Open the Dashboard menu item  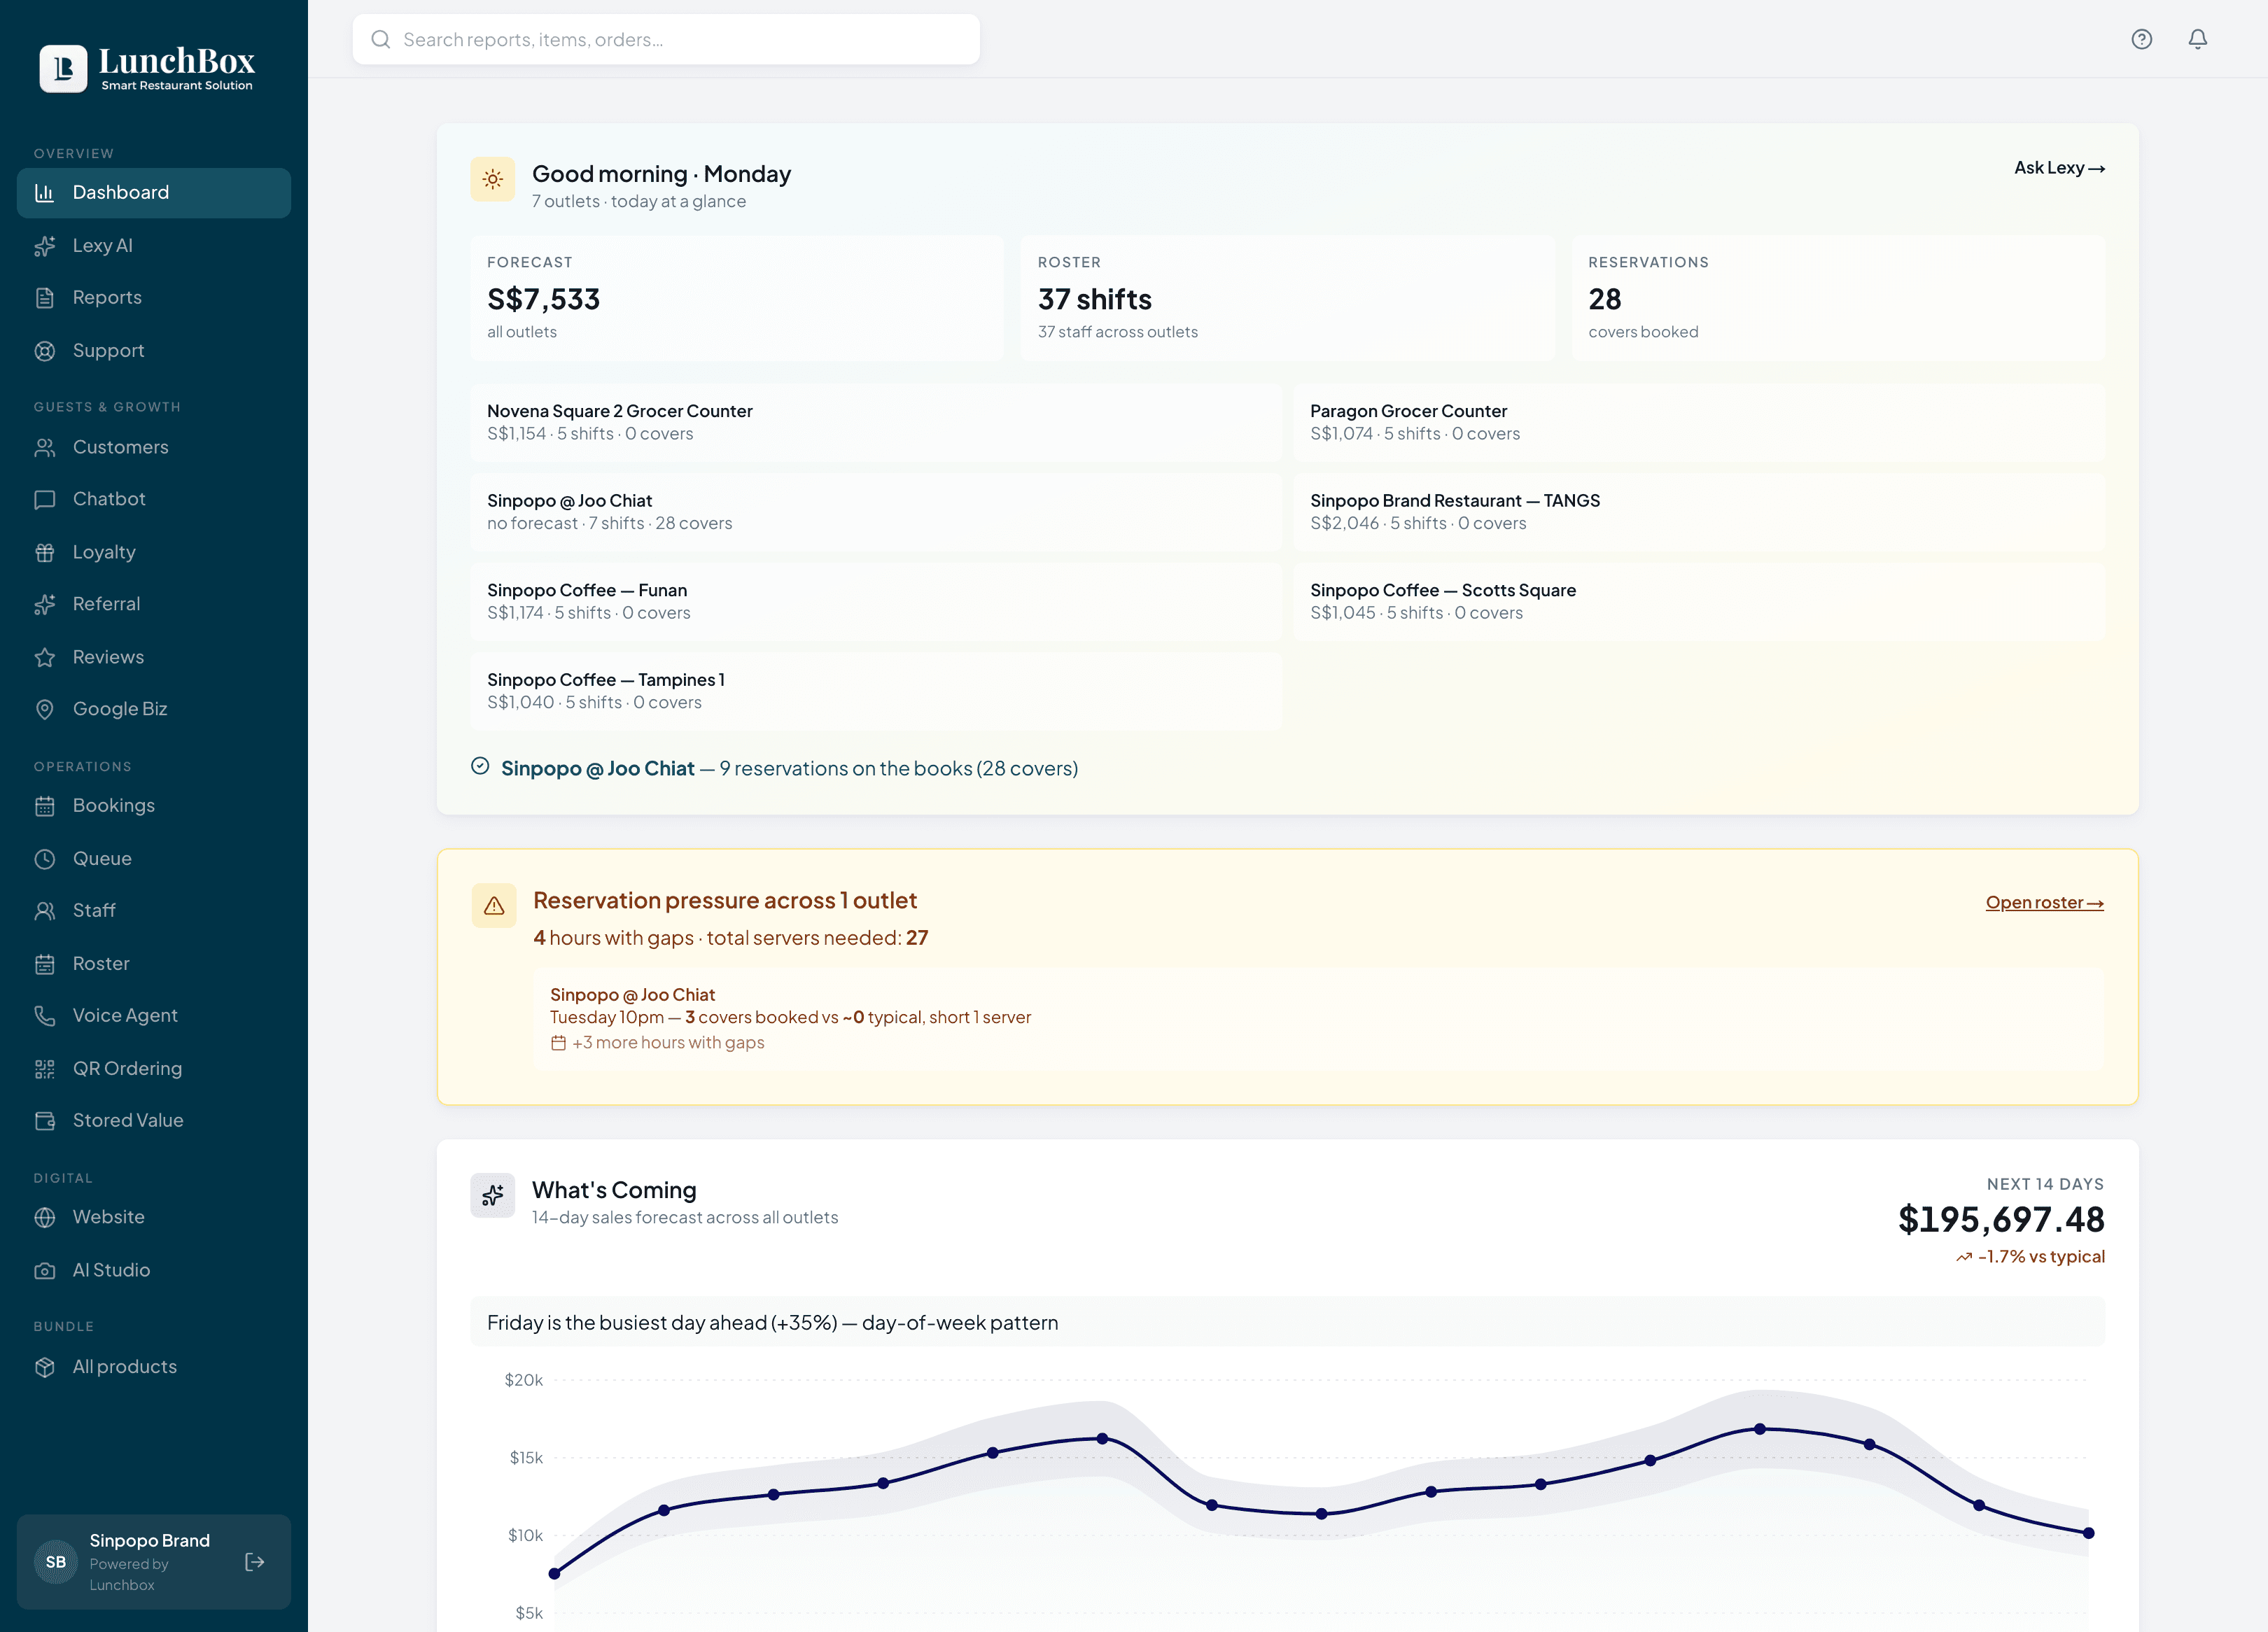(x=154, y=192)
